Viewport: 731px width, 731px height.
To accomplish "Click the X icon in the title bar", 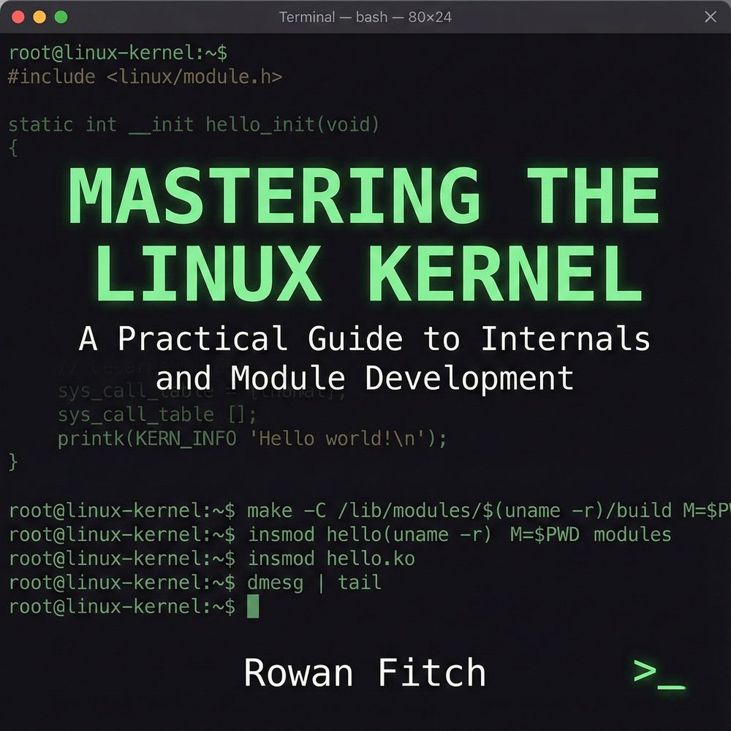I will pos(710,17).
